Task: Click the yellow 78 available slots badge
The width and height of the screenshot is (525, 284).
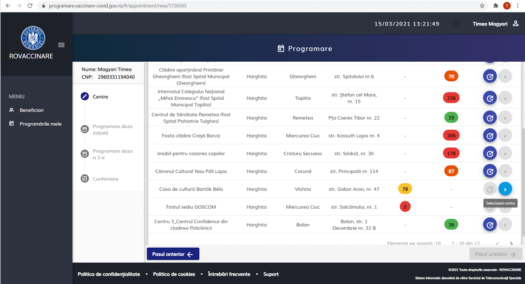Action: 405,189
